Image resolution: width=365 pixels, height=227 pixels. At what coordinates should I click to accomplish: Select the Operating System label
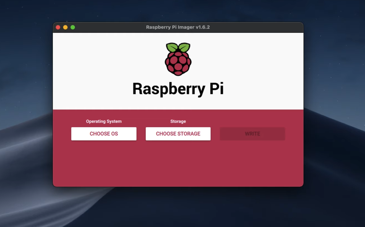pos(104,121)
